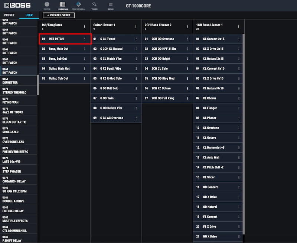
Task: Open three-dot menu for FZ X Drive
Action: pos(239,227)
